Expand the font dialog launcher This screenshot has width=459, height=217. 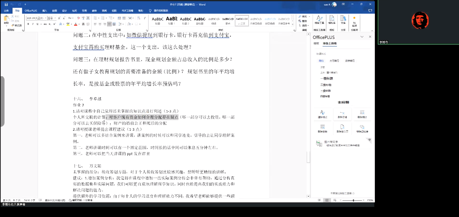(90, 30)
